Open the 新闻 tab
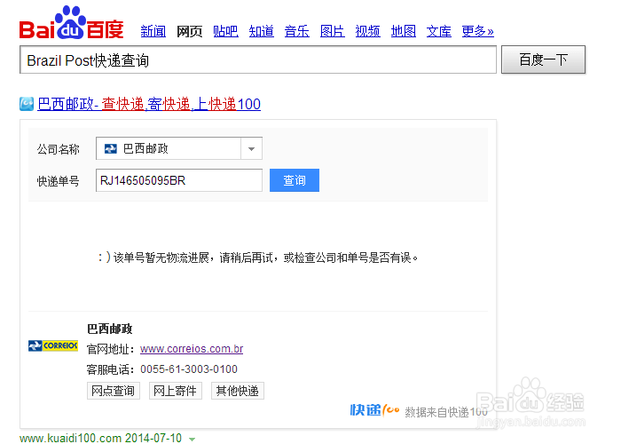Image resolution: width=621 pixels, height=444 pixels. pos(153,31)
